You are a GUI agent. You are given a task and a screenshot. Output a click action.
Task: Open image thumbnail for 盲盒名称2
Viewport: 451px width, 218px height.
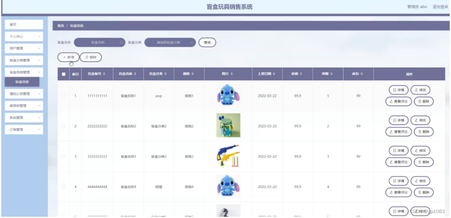click(x=228, y=125)
